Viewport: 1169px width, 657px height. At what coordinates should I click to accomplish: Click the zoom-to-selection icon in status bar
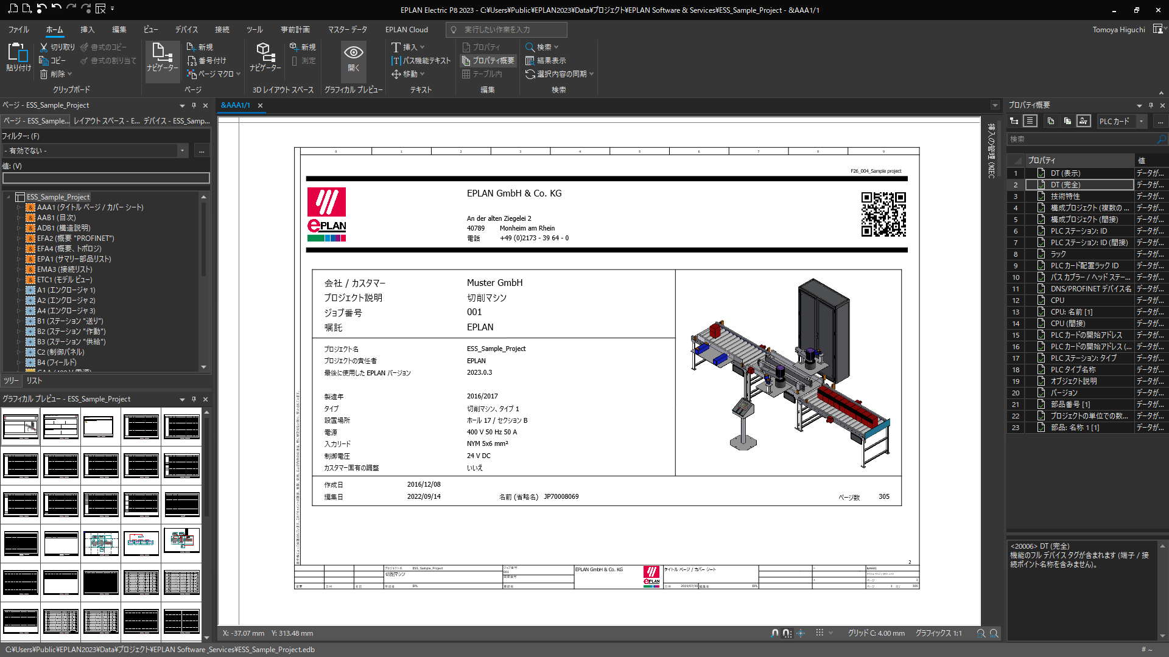pos(981,633)
